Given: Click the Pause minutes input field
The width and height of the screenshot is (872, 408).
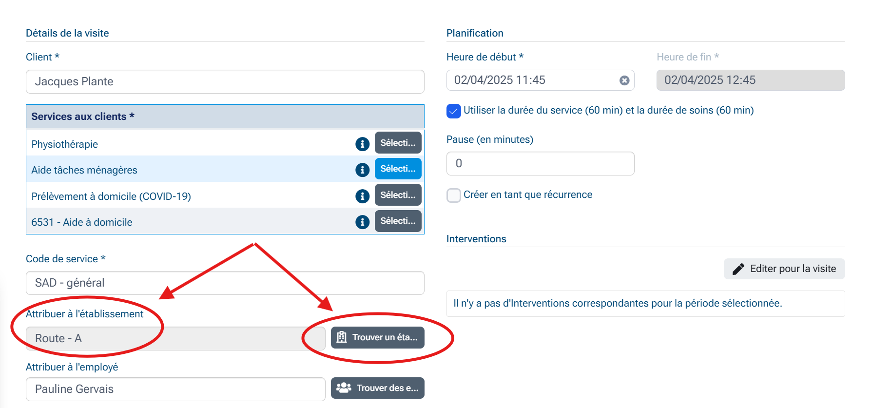Looking at the screenshot, I should (x=540, y=163).
